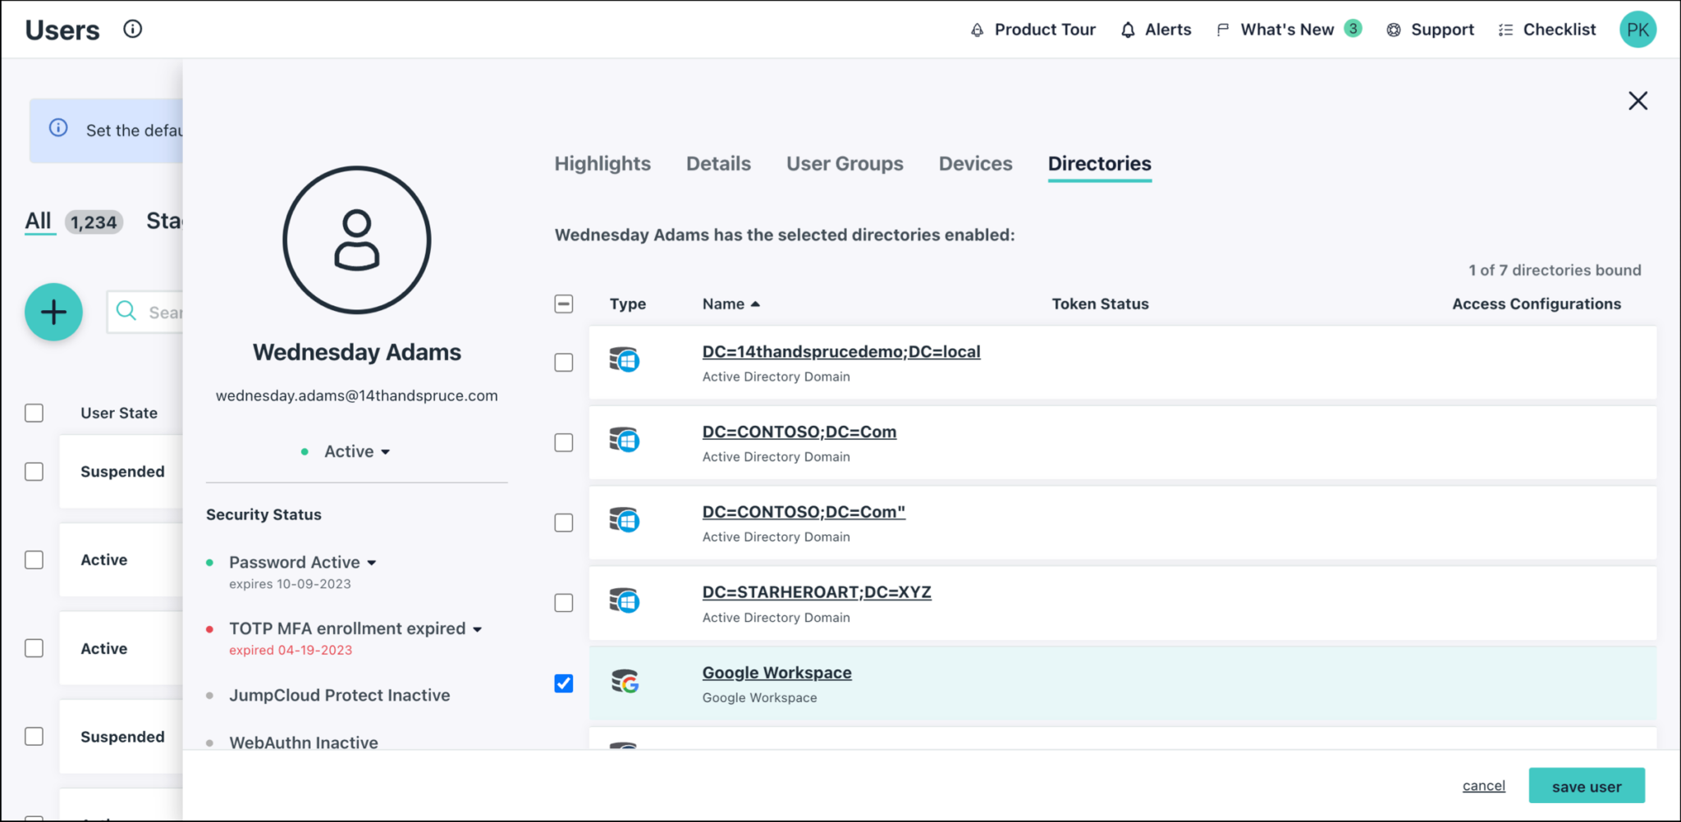Click the Google Workspace directory icon
Viewport: 1681px width, 822px height.
point(624,683)
